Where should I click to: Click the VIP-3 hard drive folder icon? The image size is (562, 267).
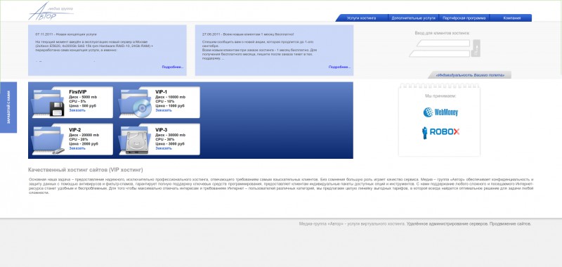click(135, 141)
